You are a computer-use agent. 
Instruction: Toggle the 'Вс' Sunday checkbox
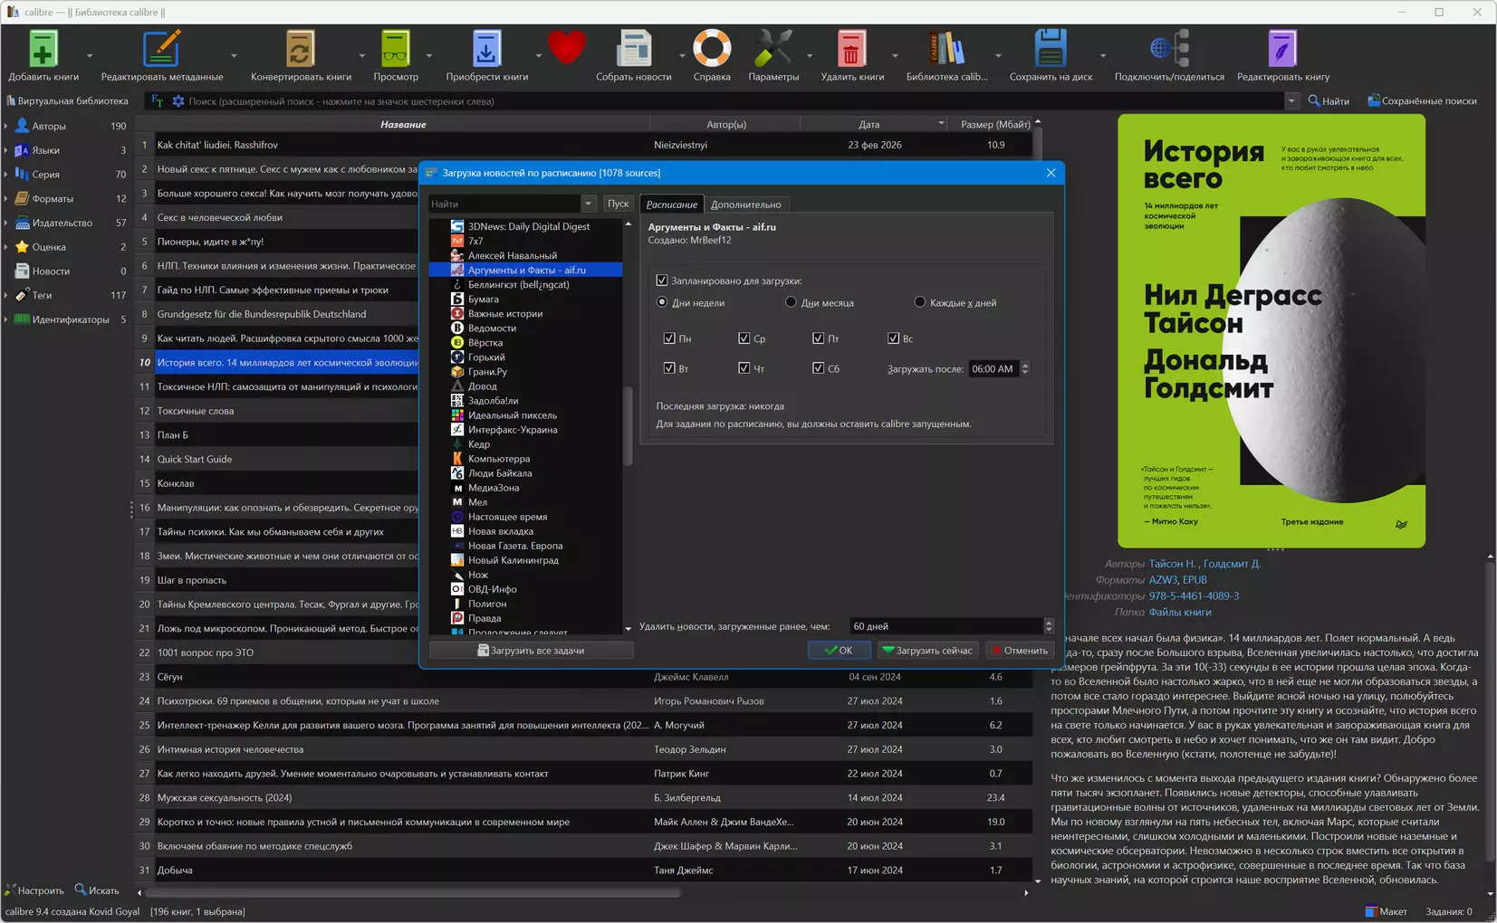(893, 338)
